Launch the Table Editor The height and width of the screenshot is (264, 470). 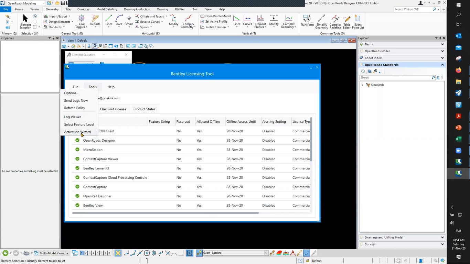pyautogui.click(x=347, y=22)
